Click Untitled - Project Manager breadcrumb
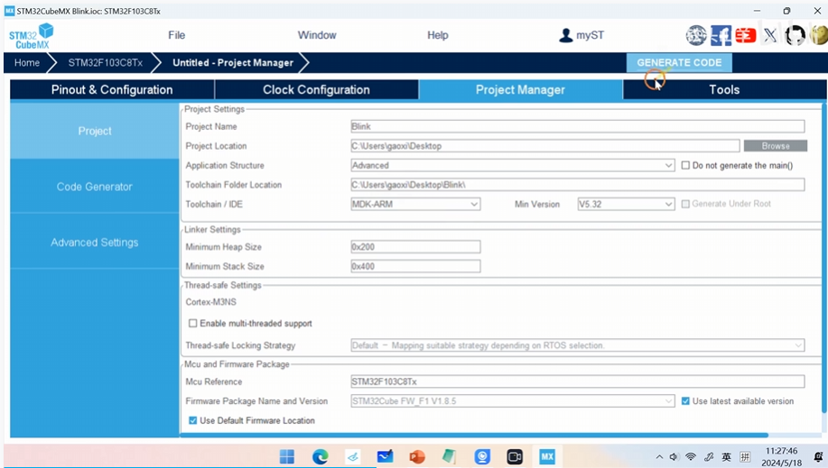The width and height of the screenshot is (828, 468). [x=233, y=63]
